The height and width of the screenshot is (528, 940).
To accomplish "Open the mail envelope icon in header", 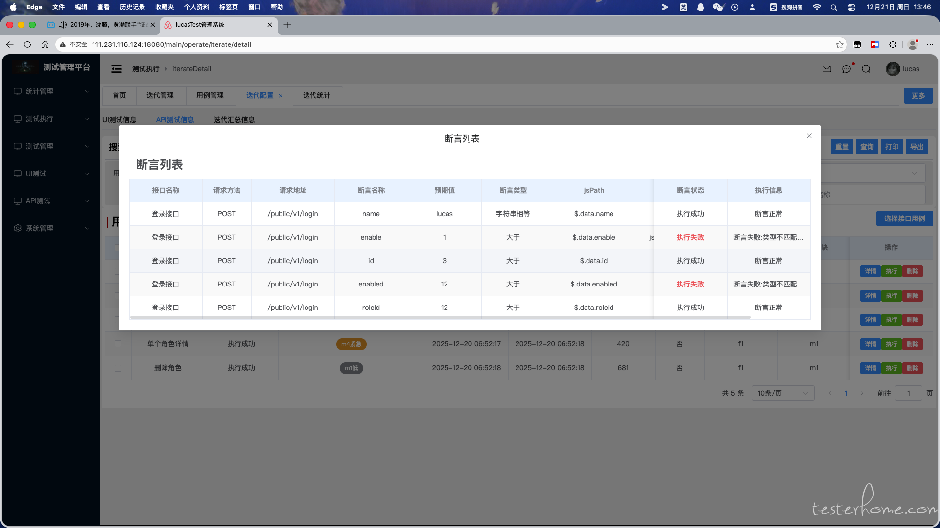I will click(827, 69).
